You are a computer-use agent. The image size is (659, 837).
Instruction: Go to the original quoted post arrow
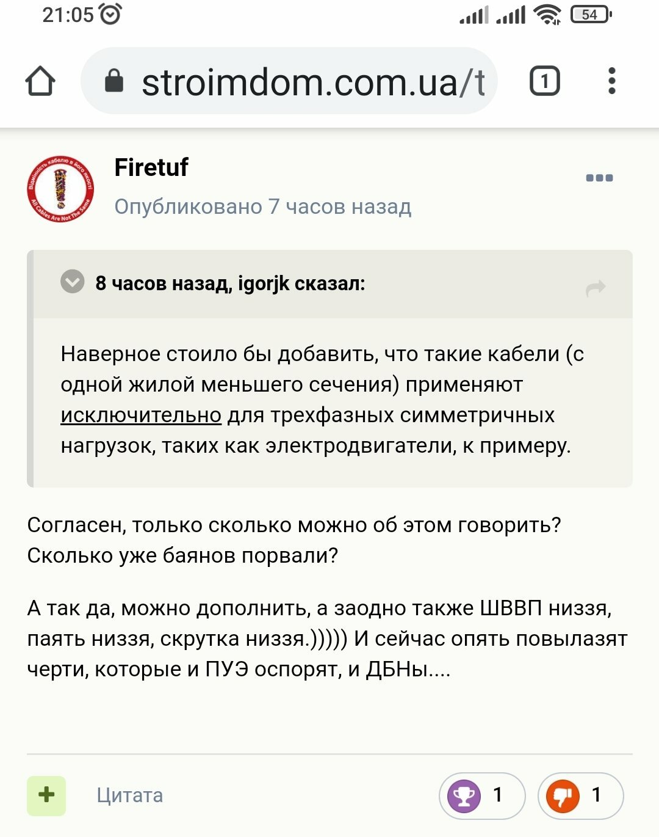click(x=596, y=287)
